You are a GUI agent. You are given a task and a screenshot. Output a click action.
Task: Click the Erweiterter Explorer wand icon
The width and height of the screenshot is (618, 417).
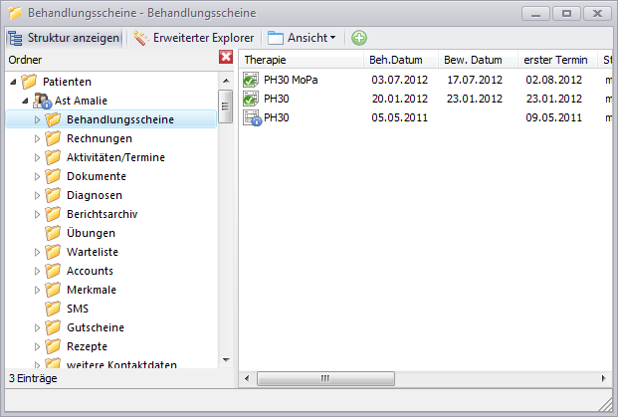140,38
